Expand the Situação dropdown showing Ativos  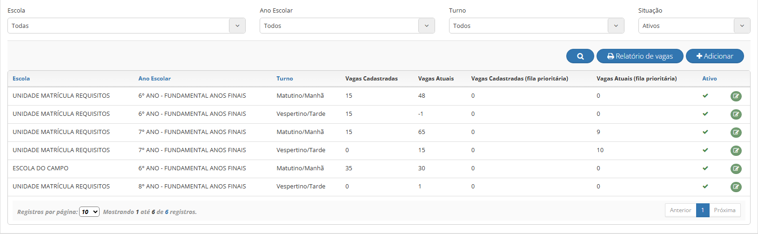694,26
